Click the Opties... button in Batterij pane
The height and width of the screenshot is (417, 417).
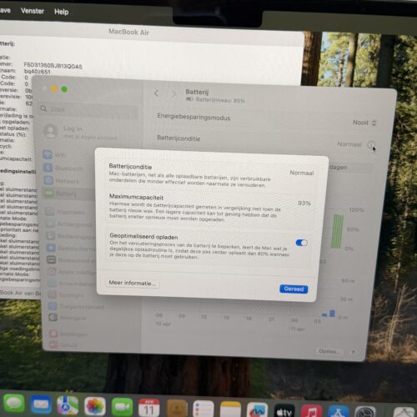pos(329,351)
